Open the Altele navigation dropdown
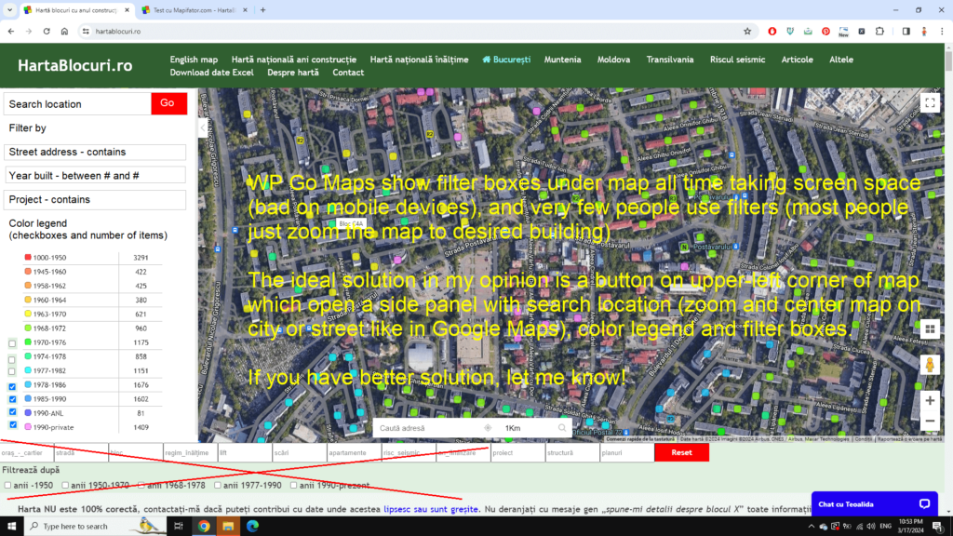Viewport: 953px width, 536px height. tap(840, 59)
